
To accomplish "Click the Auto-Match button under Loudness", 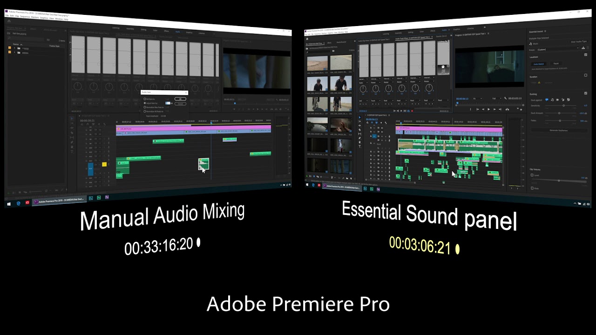I will [x=539, y=64].
